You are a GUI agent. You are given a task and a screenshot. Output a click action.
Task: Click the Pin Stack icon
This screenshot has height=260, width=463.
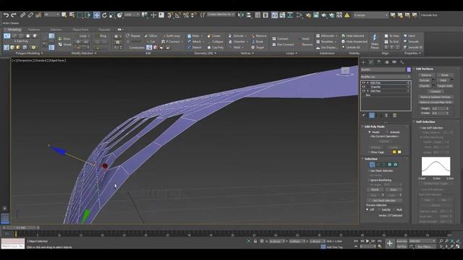coord(363,116)
